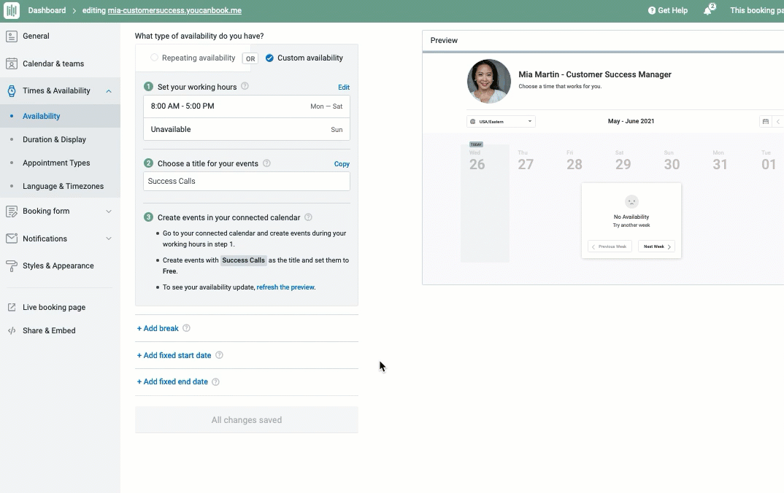Screen dimensions: 784x493
Task: Click + Add fixed end date
Action: click(x=172, y=381)
